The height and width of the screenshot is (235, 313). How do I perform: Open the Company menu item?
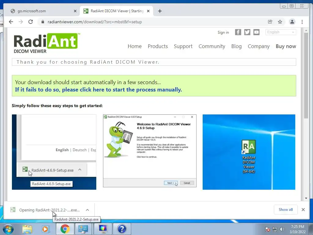point(259,47)
